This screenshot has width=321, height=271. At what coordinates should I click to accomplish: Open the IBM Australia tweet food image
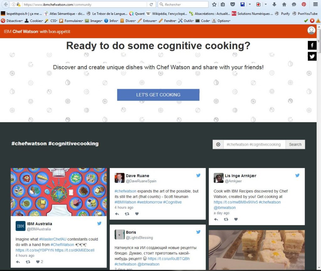(59, 192)
